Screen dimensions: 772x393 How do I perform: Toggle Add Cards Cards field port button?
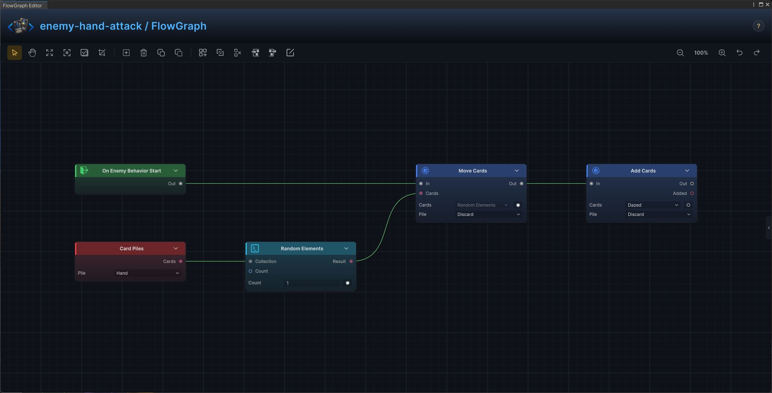coord(688,205)
